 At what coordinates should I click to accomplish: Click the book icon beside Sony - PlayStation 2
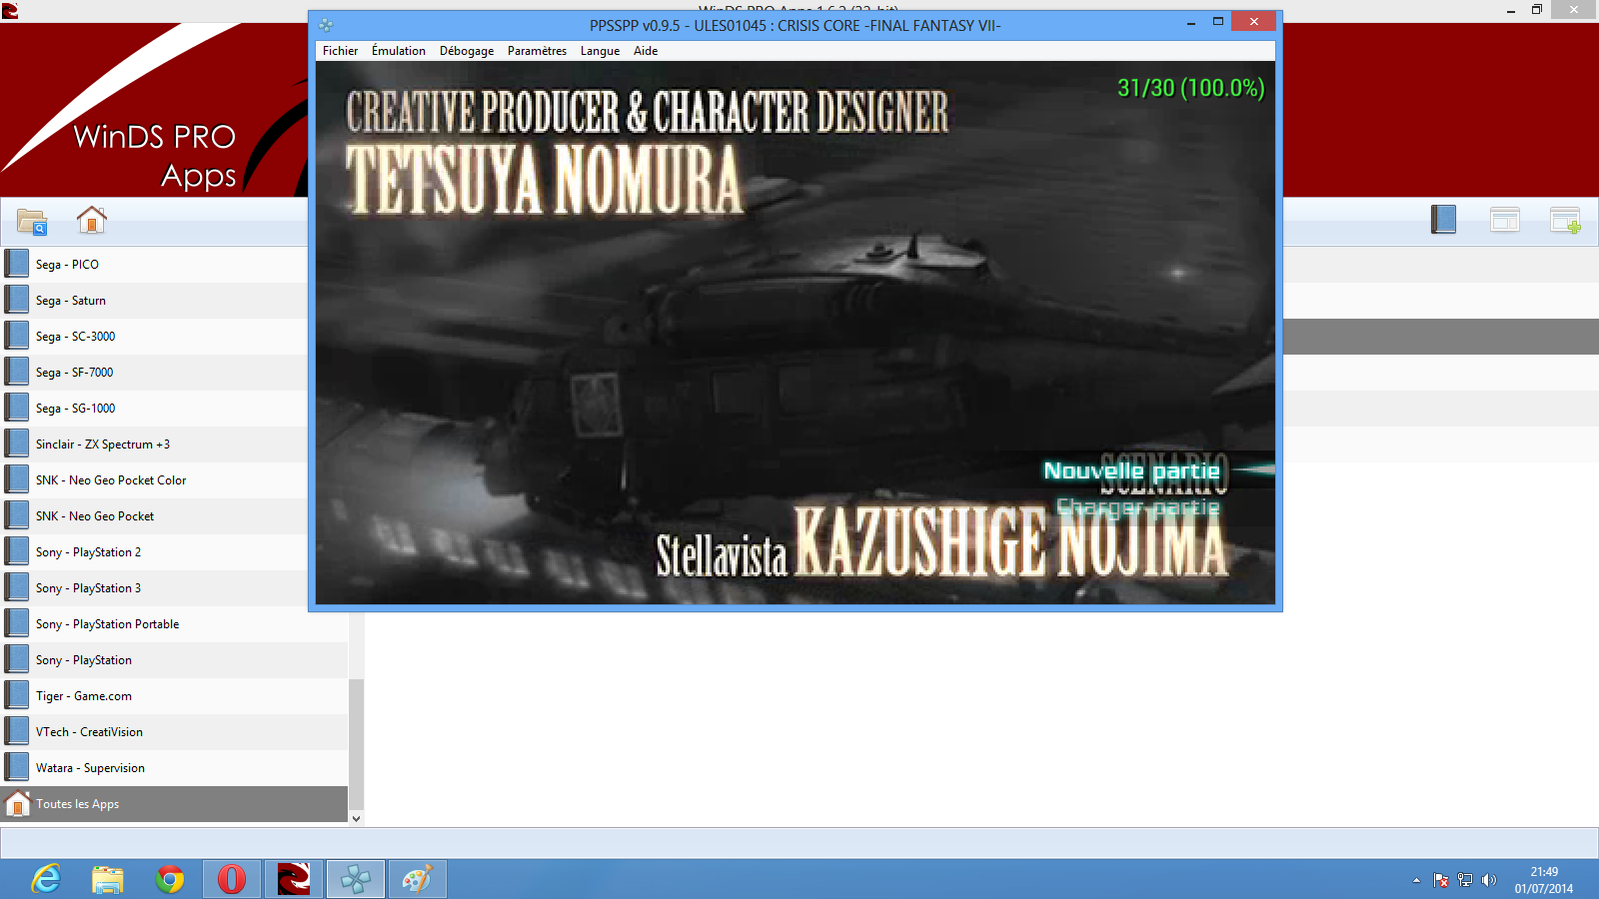coord(17,552)
